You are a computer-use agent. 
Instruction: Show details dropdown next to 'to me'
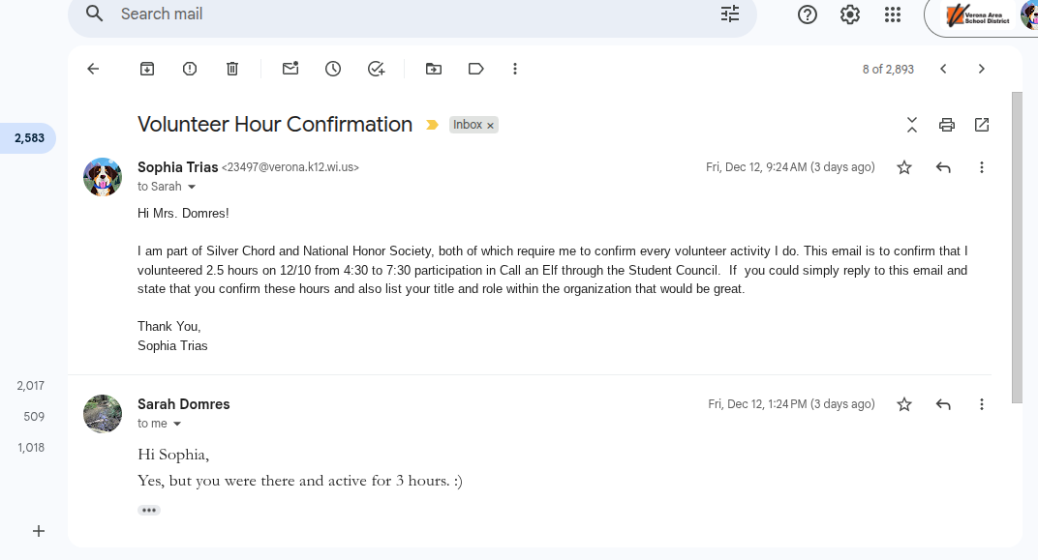coord(177,424)
